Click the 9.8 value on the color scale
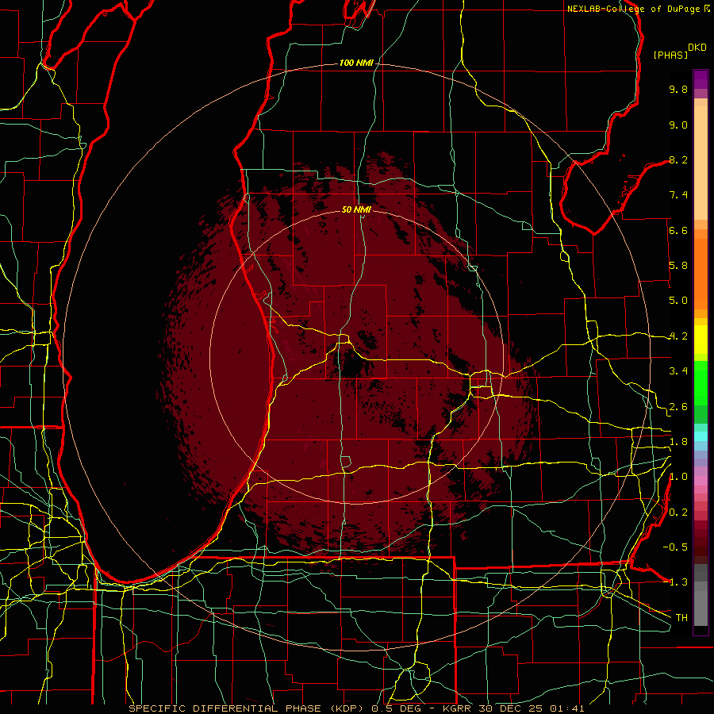This screenshot has height=714, width=714. (x=678, y=89)
